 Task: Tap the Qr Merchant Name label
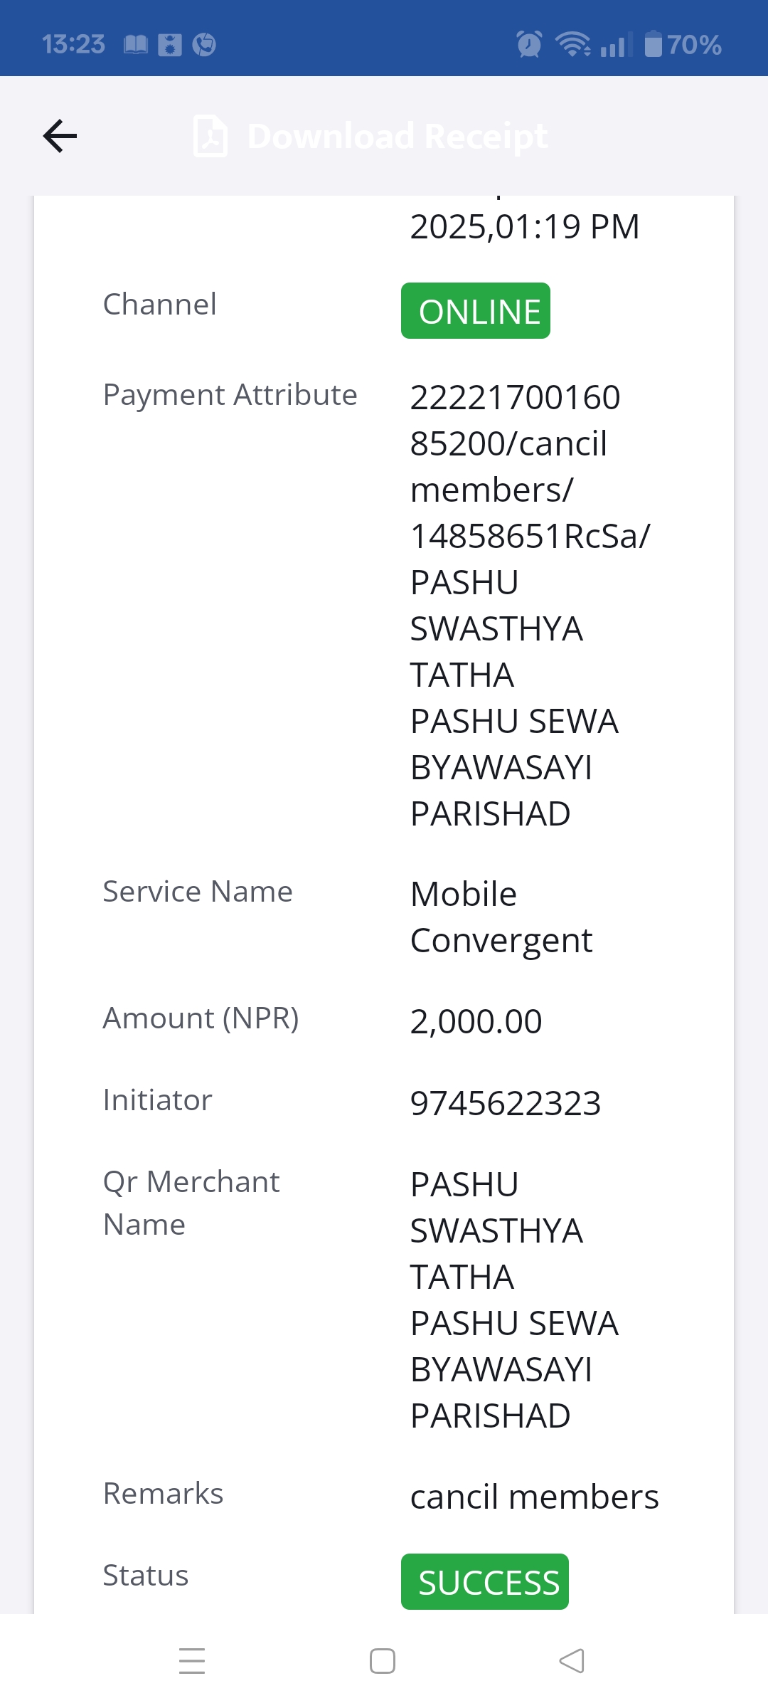pyautogui.click(x=191, y=1203)
